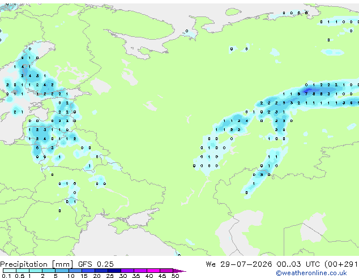Click the '00..03 UTC' time text
Viewport: 359px width, 278px height.
[298, 264]
